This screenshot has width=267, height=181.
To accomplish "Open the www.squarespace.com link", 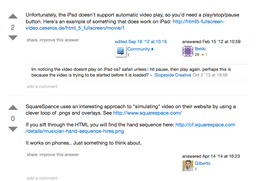I will coord(147,113).
